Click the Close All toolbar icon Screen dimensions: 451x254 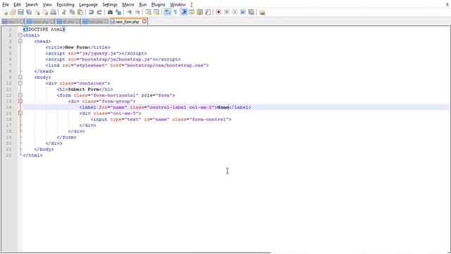45,12
